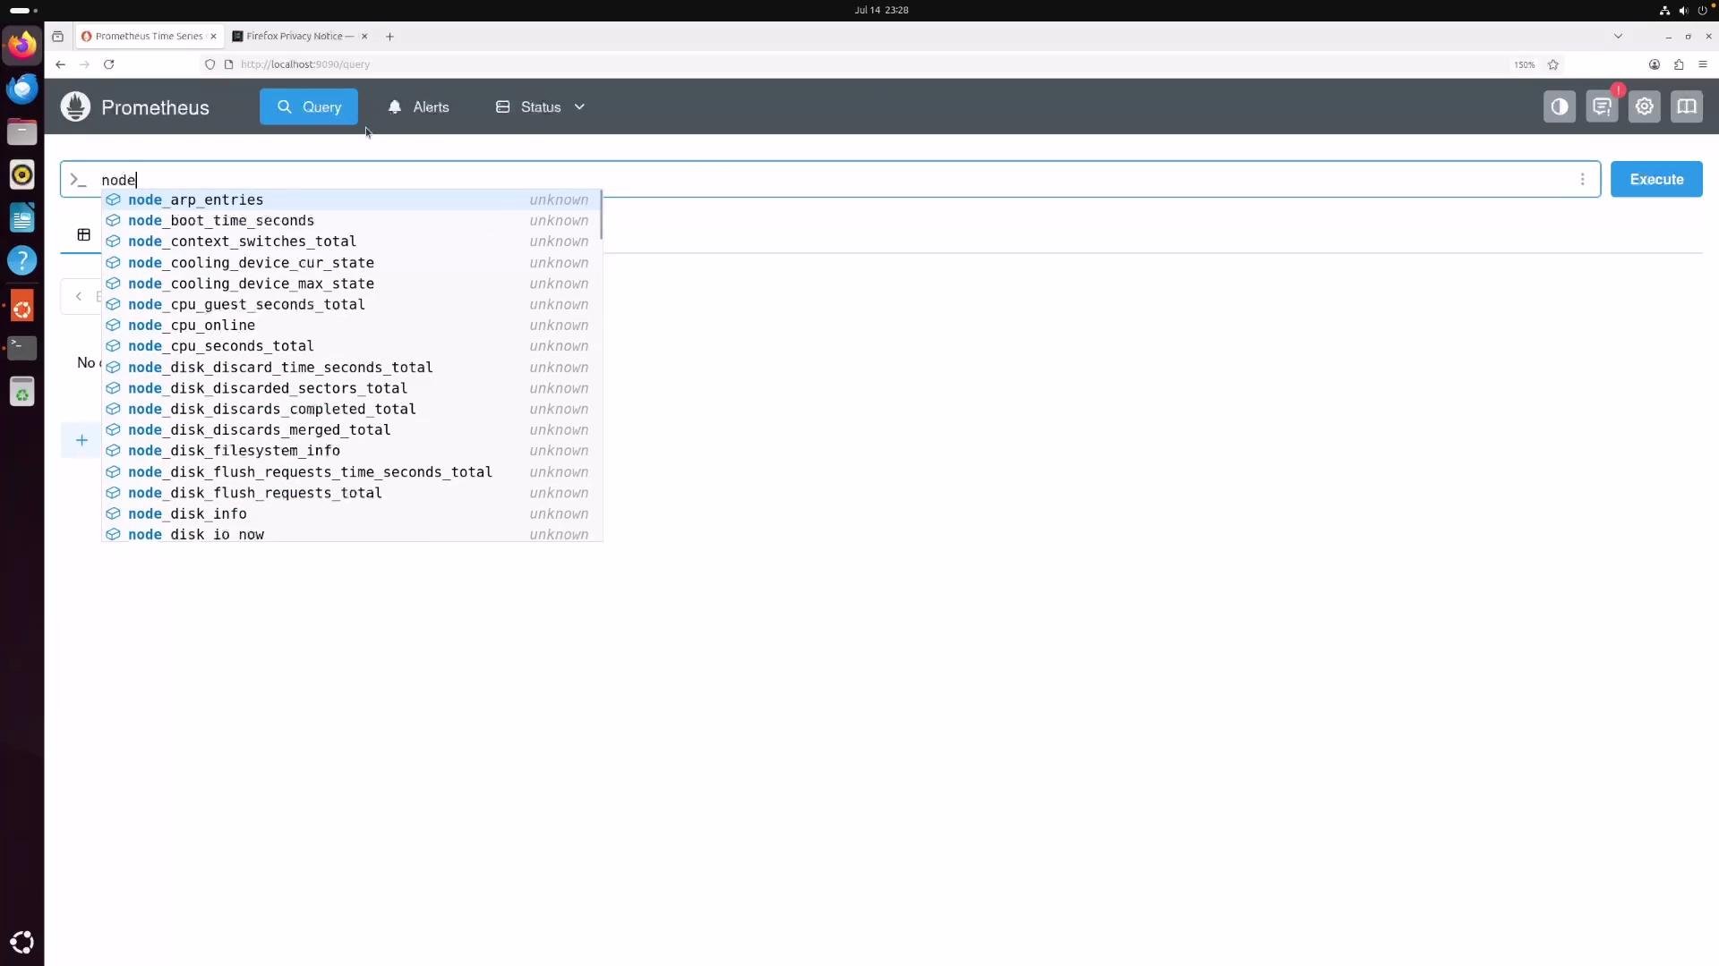The height and width of the screenshot is (966, 1719).
Task: Launch Thunderbird from the dock
Action: tap(22, 89)
